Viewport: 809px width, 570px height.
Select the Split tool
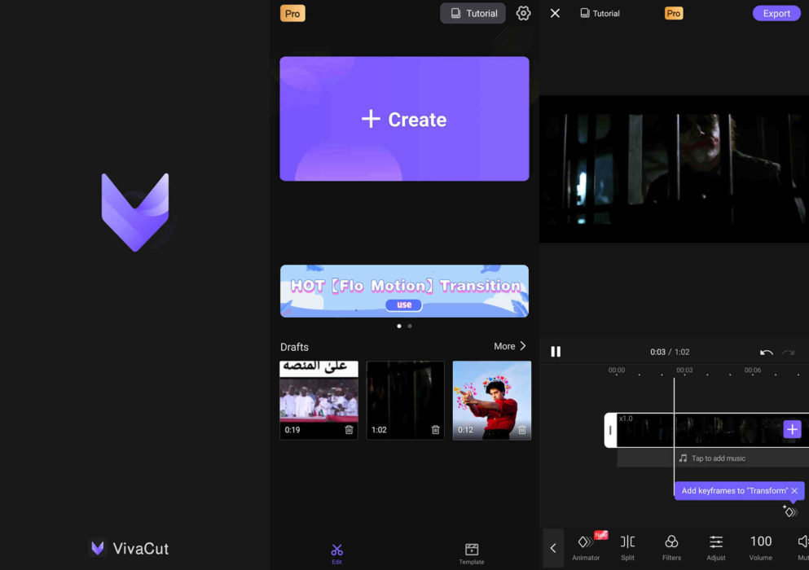pos(627,546)
